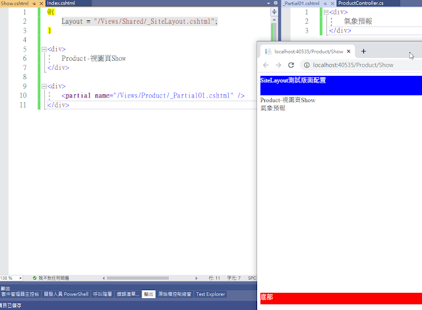
Task: View the site information icon in address bar
Action: click(x=307, y=65)
